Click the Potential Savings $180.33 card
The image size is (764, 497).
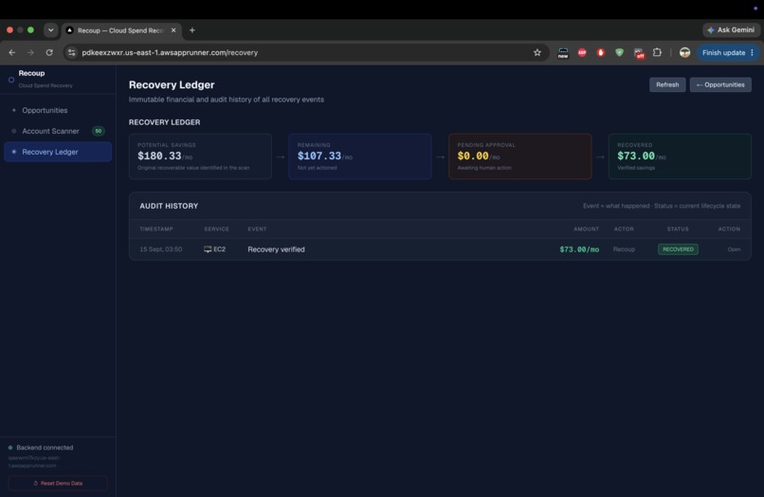coord(200,156)
